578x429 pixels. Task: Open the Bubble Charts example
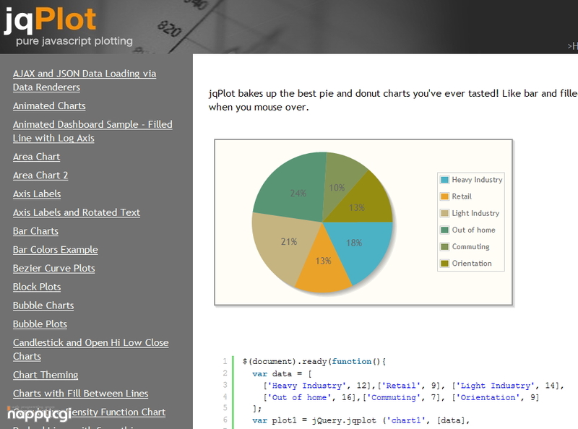coord(43,305)
